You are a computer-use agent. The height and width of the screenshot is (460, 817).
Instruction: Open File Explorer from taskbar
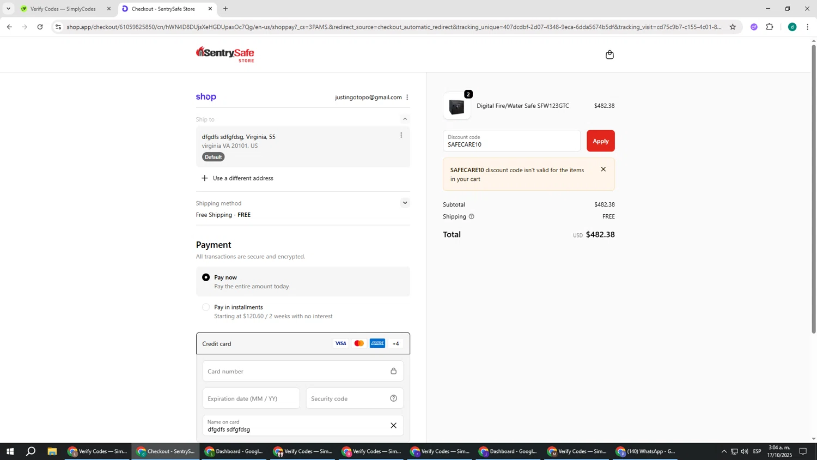tap(52, 451)
